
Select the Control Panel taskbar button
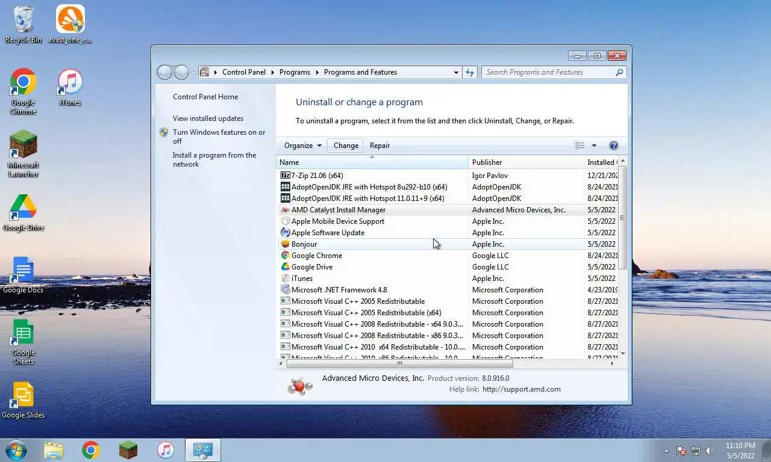(202, 450)
